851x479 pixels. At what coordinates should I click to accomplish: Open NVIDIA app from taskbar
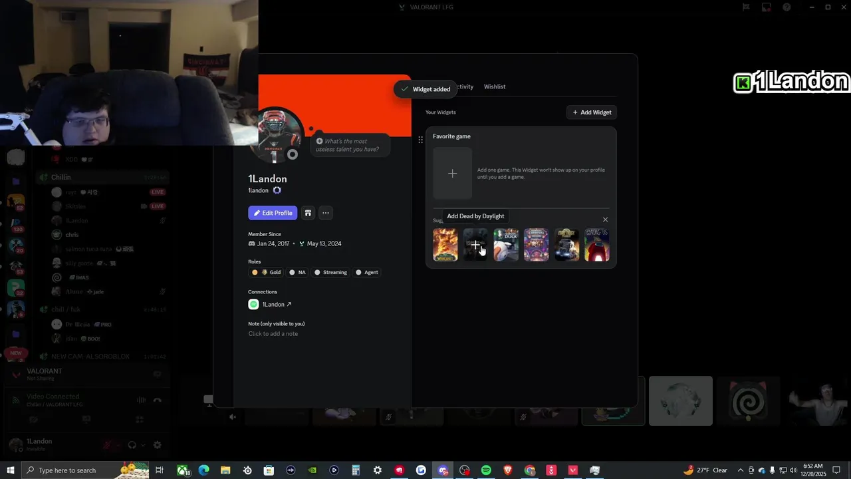312,470
